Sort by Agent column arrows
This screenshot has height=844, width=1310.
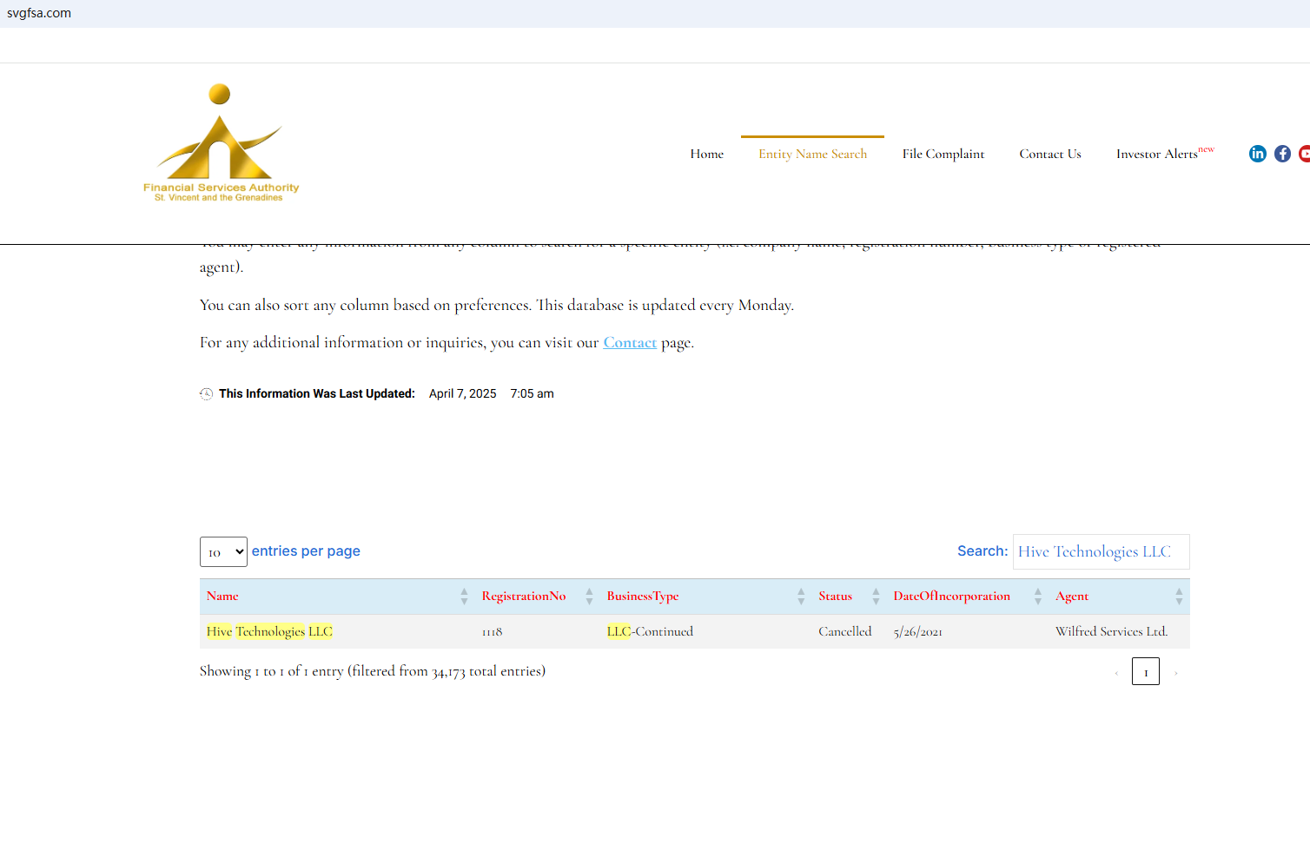point(1179,597)
